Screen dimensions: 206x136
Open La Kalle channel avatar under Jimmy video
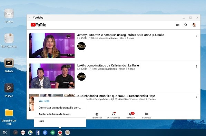pyautogui.click(x=81, y=46)
